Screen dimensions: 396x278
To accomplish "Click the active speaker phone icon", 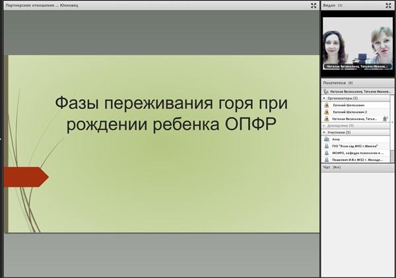I will 326,92.
